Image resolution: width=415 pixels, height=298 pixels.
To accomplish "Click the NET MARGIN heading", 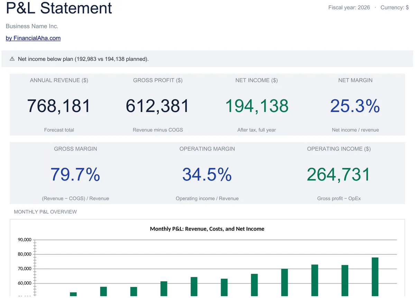I will click(356, 80).
